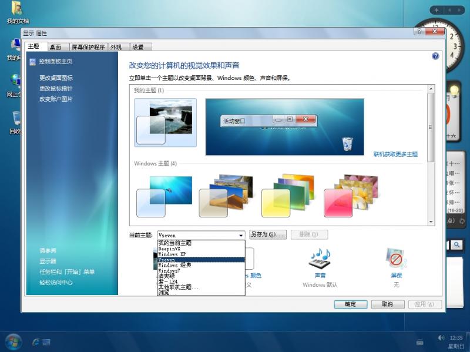The height and width of the screenshot is (352, 470).
Task: Open 任务栏和「开始」菜单 link
Action: coord(67,272)
